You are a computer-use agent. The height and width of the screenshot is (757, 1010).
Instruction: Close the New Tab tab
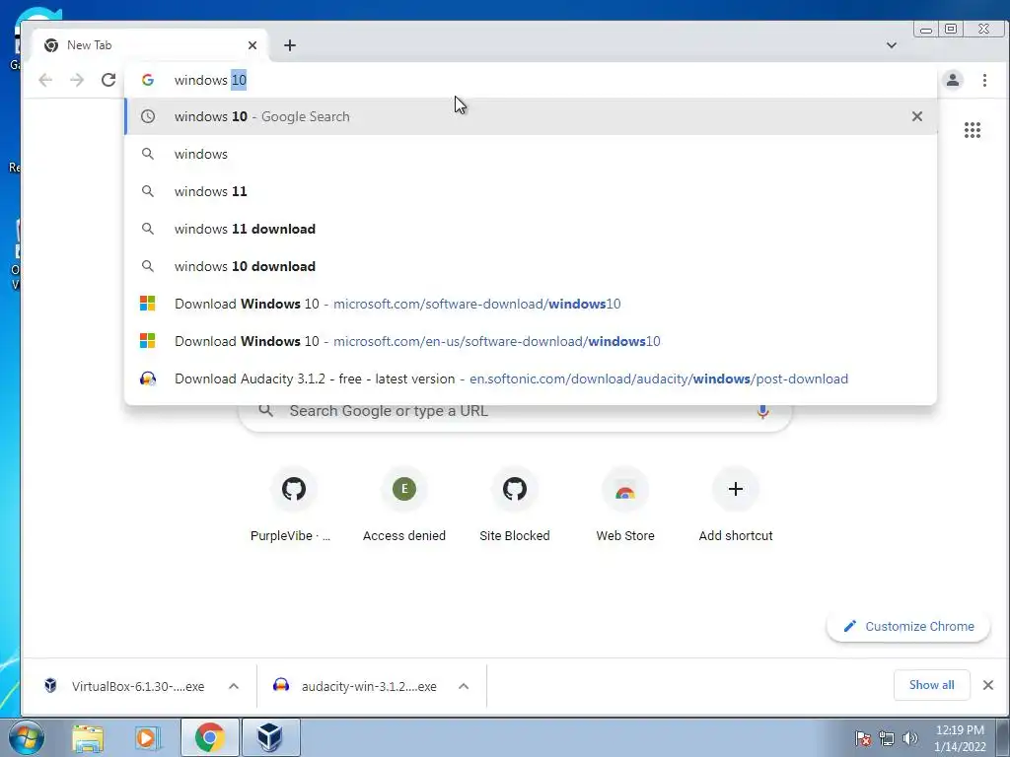(252, 45)
